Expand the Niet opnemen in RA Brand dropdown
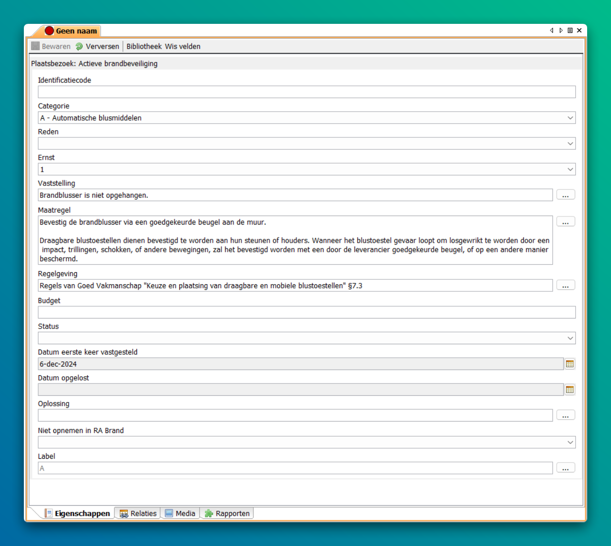This screenshot has width=611, height=546. [x=570, y=442]
